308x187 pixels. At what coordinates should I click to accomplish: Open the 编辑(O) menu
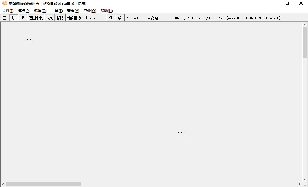pyautogui.click(x=40, y=11)
